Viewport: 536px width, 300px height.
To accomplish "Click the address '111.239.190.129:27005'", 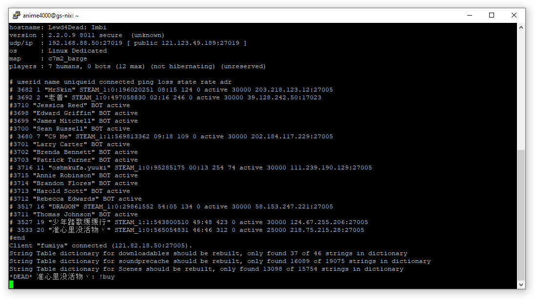I will point(331,168).
